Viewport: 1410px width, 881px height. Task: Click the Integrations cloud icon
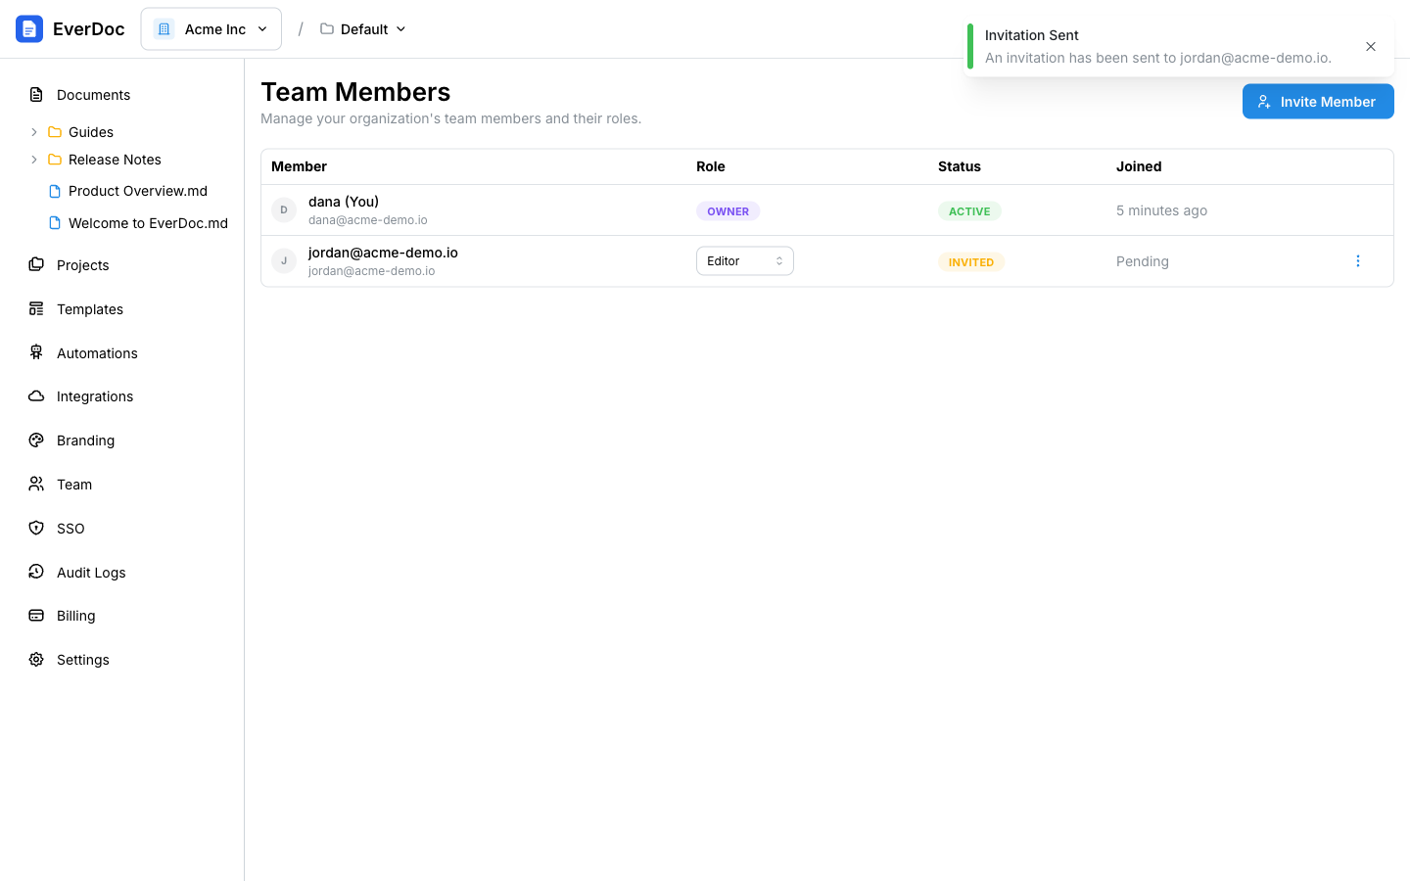(x=36, y=396)
